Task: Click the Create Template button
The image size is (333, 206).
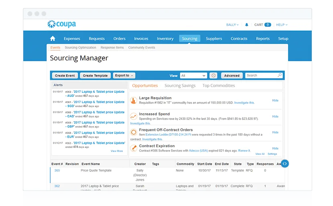Action: (x=95, y=76)
